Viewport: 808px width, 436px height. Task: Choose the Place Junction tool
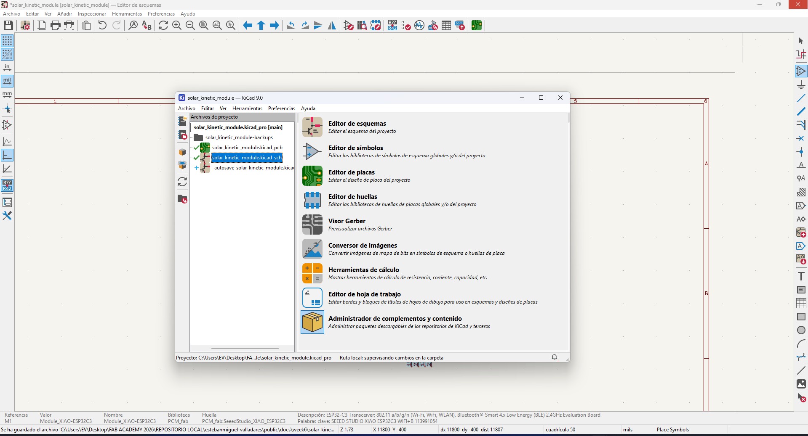point(801,152)
